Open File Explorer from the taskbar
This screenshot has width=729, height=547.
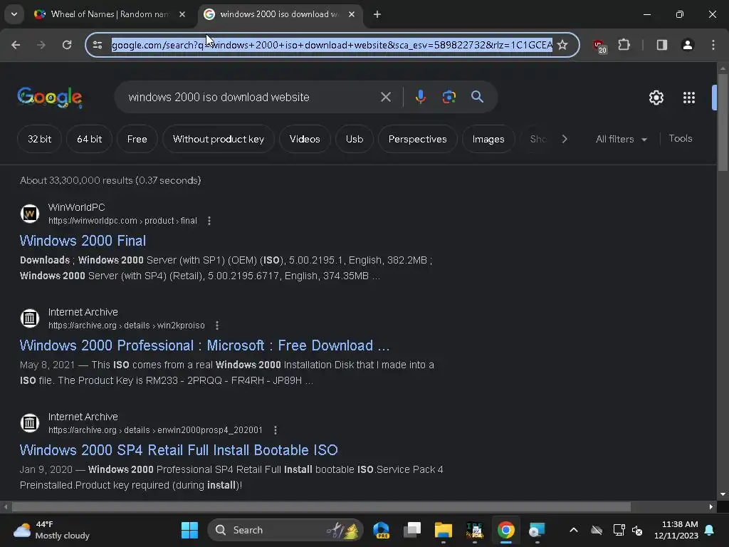443,530
